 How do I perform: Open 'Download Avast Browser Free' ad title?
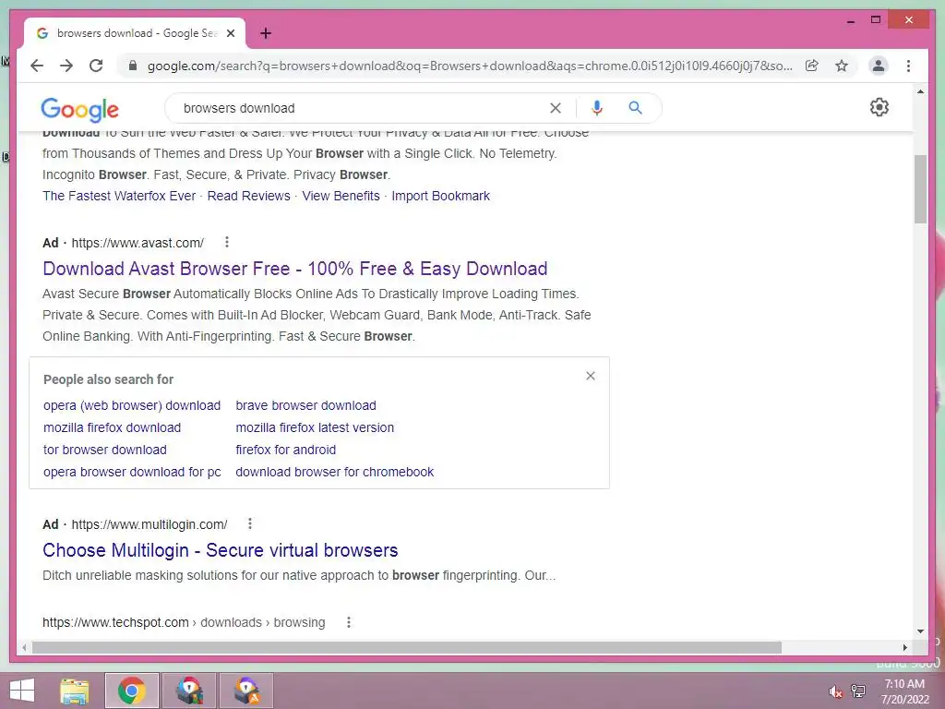[295, 269]
